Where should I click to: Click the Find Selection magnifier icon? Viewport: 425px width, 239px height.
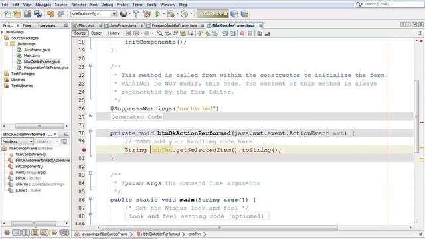point(160,33)
